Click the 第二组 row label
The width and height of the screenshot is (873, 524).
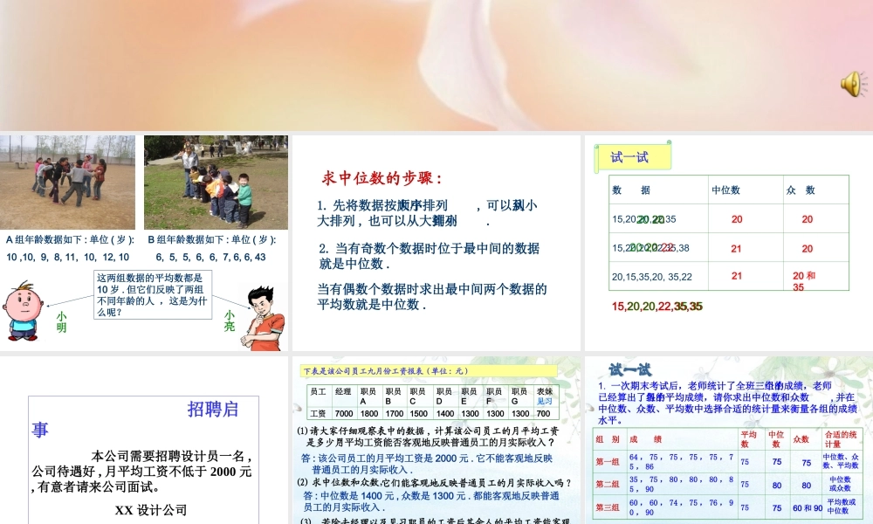pos(608,485)
